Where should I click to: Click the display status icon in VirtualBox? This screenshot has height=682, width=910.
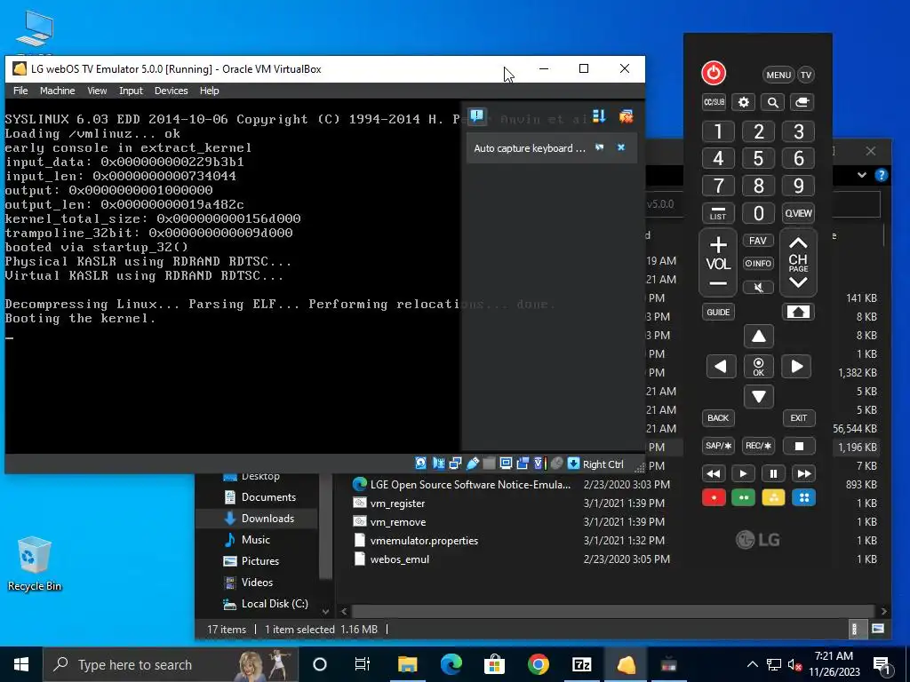[506, 464]
